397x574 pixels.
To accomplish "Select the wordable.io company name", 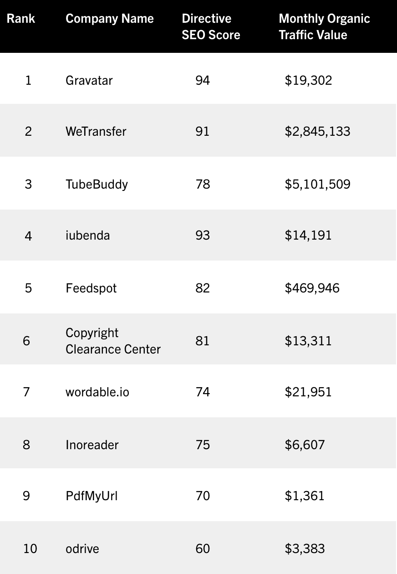I will [97, 392].
